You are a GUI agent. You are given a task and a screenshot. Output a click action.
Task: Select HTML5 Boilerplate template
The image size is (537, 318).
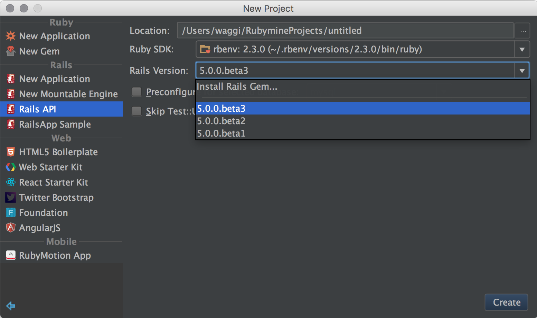tap(62, 152)
